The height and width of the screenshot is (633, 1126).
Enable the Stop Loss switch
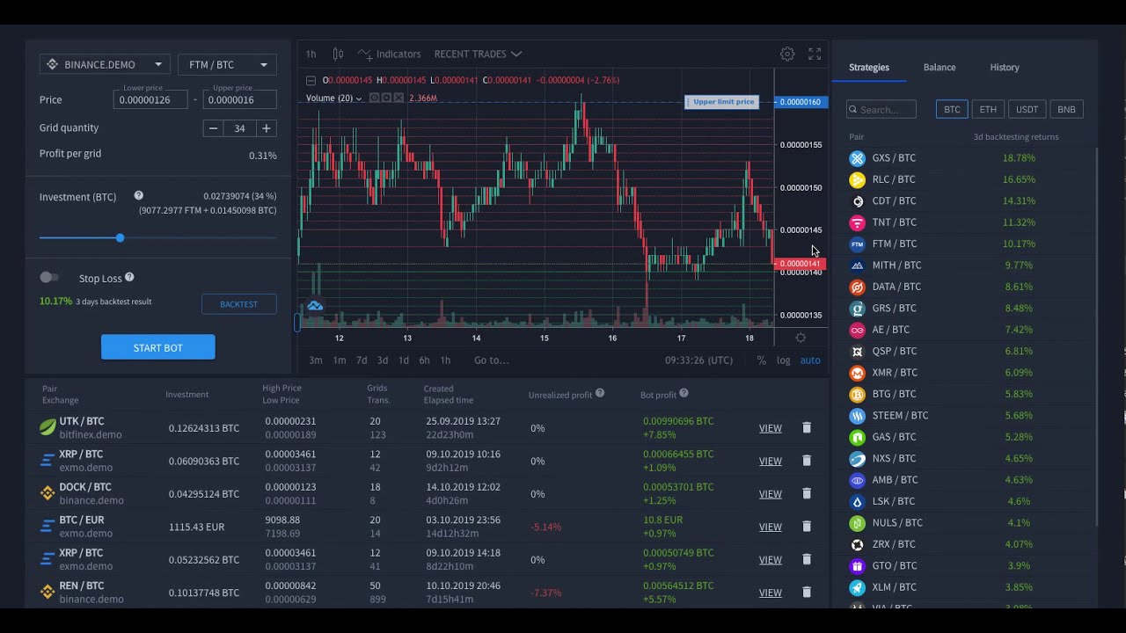(x=49, y=278)
